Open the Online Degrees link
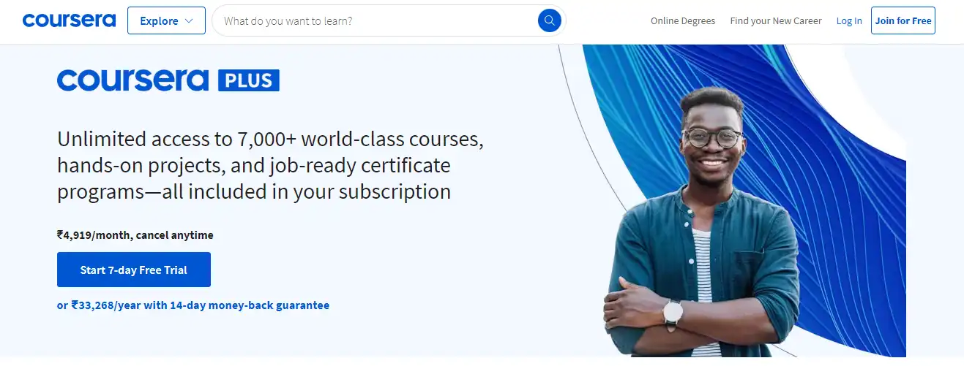Viewport: 964px width, 366px height. coord(683,20)
